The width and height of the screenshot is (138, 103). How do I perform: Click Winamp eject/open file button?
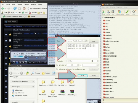tap(30, 62)
